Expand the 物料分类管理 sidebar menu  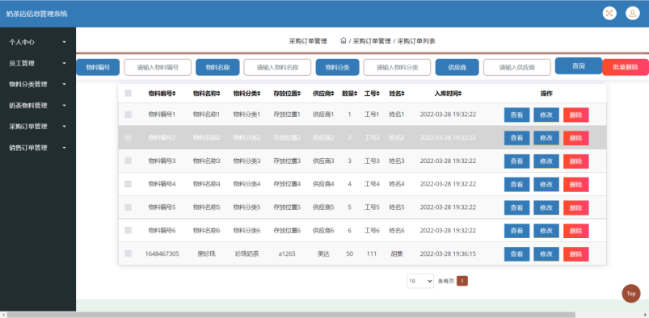38,85
